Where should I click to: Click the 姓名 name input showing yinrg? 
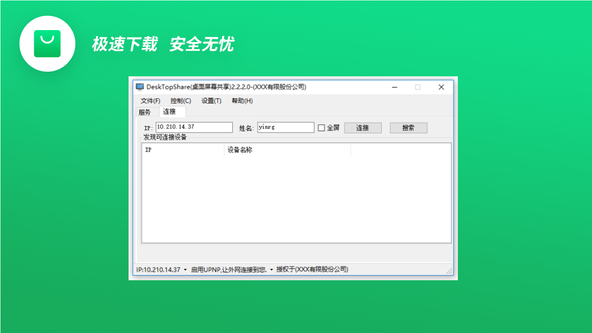click(x=285, y=127)
